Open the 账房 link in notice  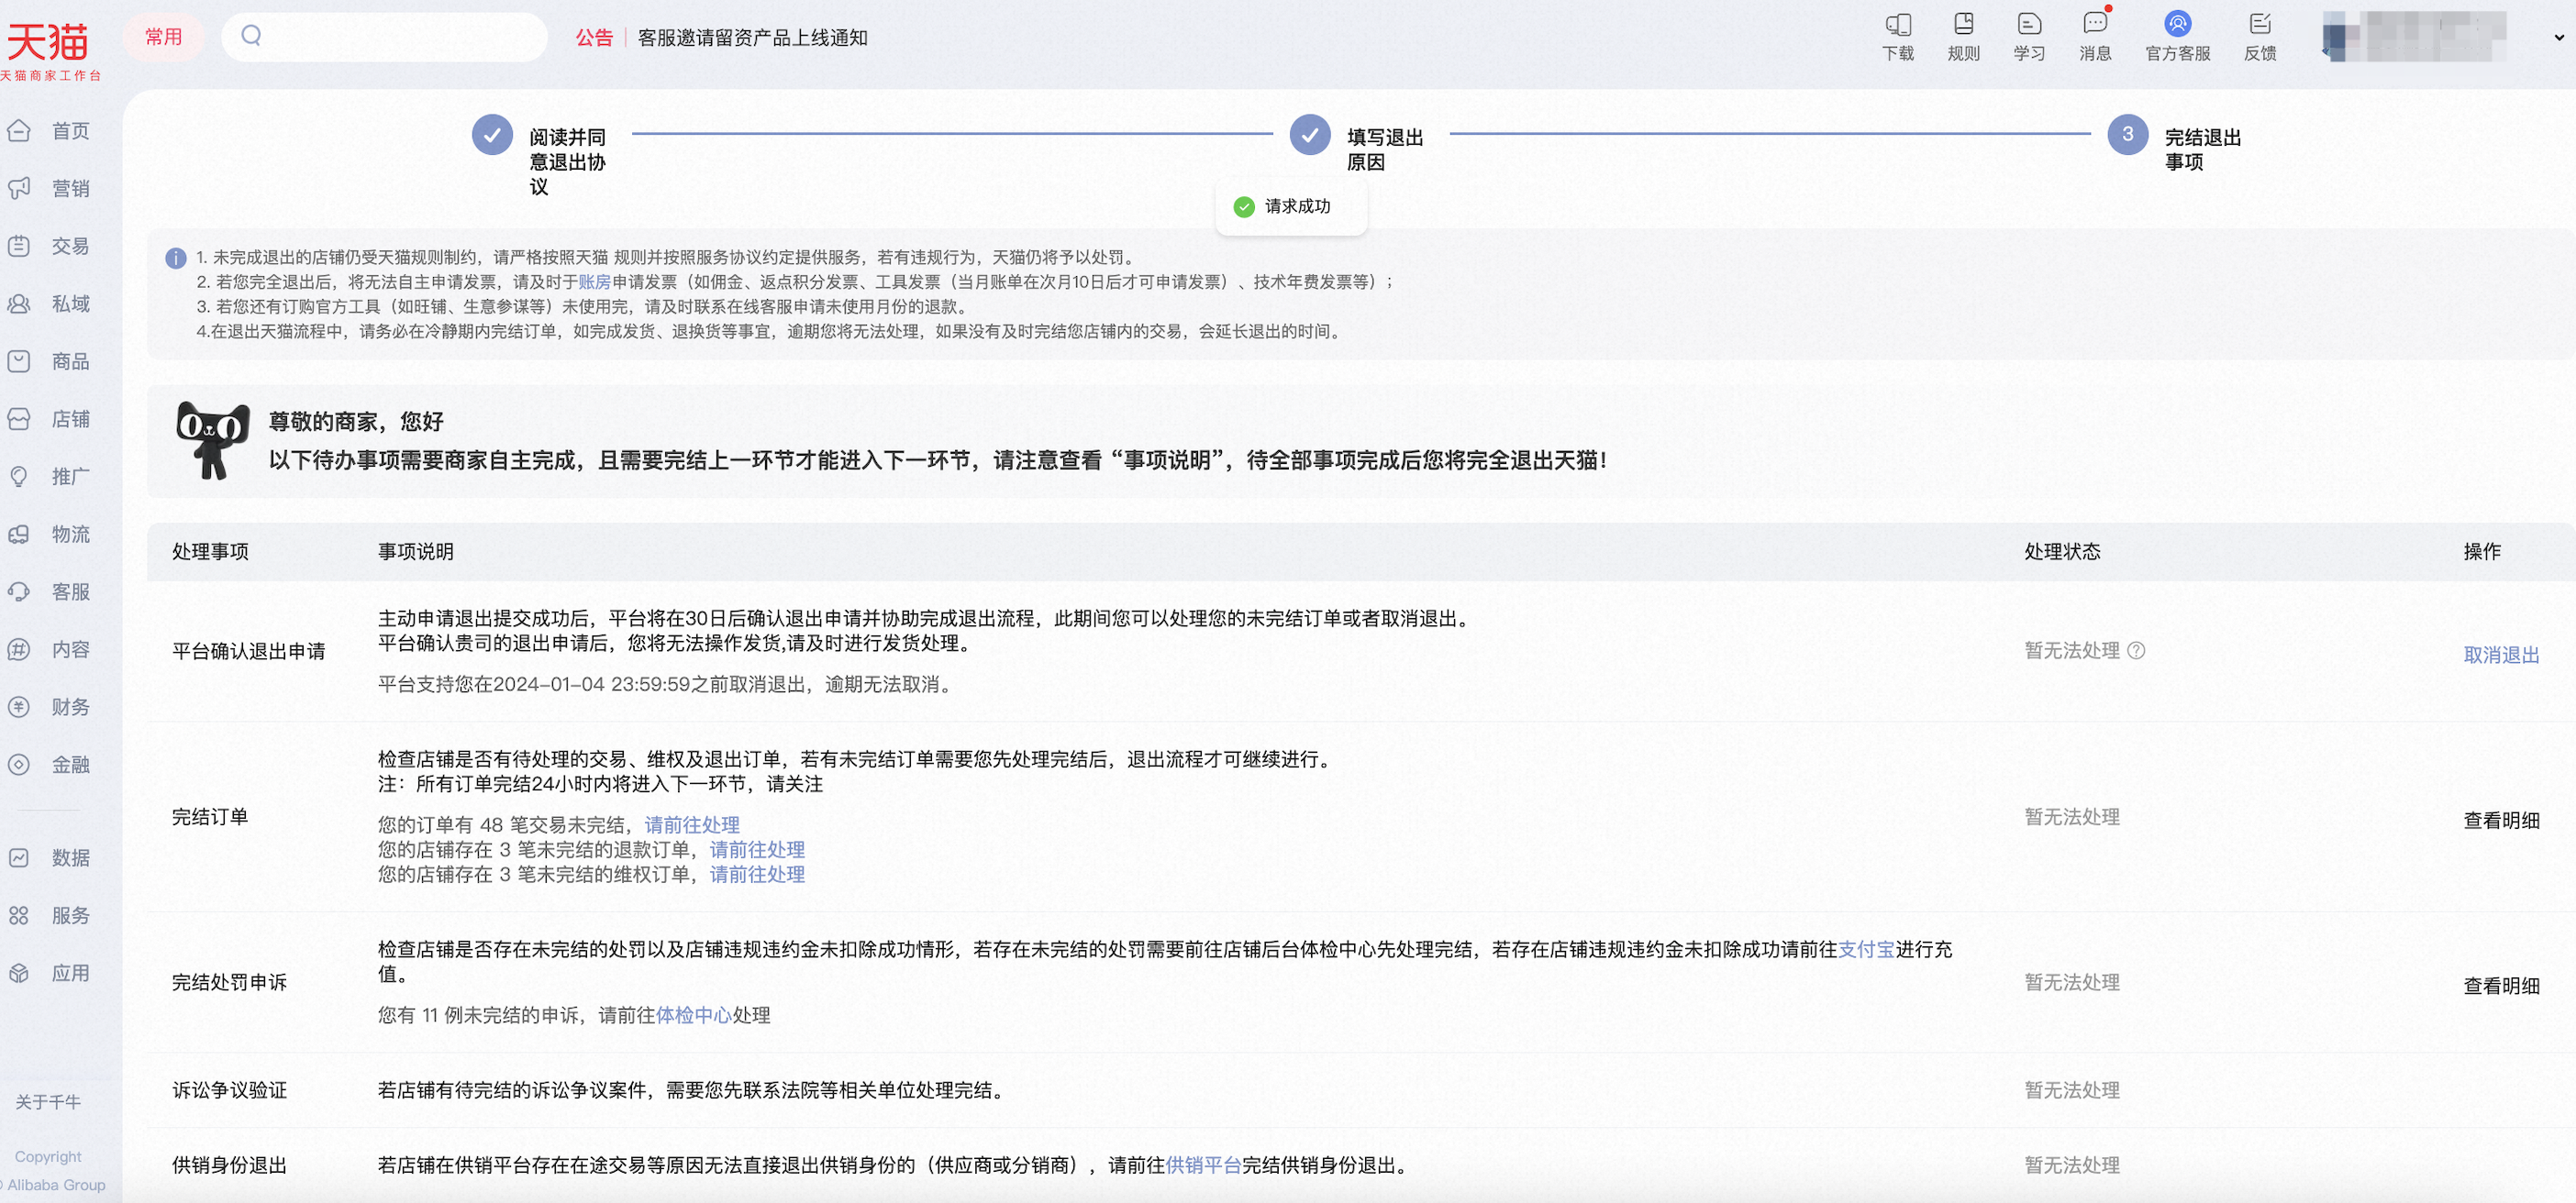[x=595, y=282]
